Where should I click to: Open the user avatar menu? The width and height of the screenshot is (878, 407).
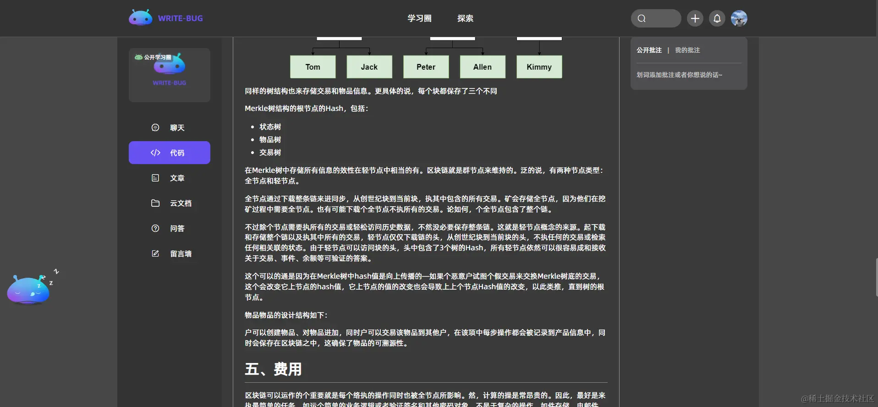tap(739, 18)
